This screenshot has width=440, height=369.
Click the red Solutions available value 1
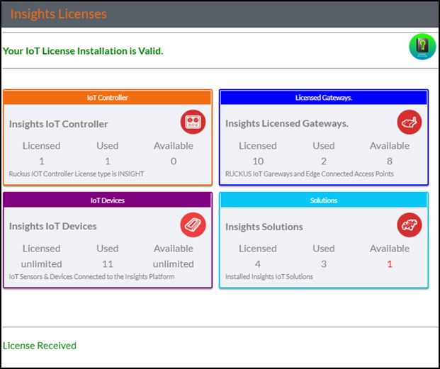[x=390, y=264]
